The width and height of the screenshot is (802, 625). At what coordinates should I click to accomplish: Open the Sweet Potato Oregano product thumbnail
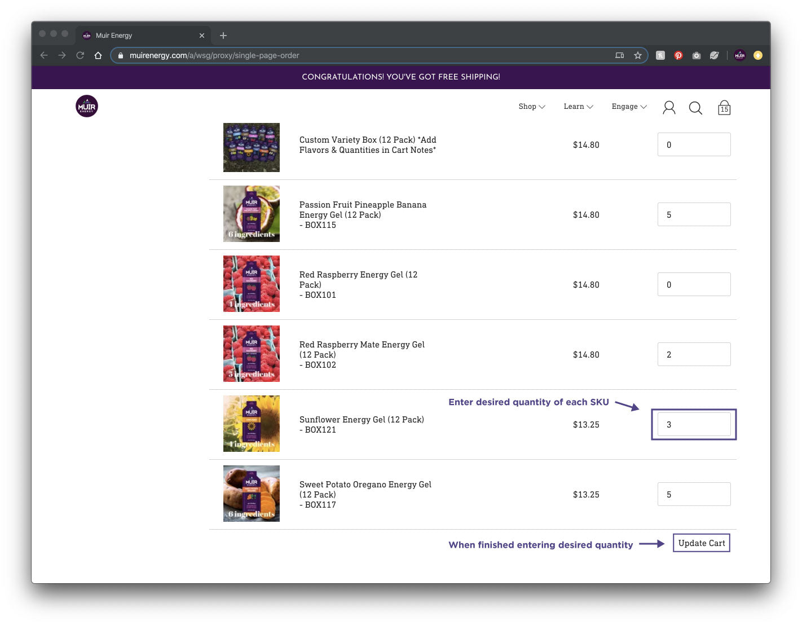tap(252, 494)
